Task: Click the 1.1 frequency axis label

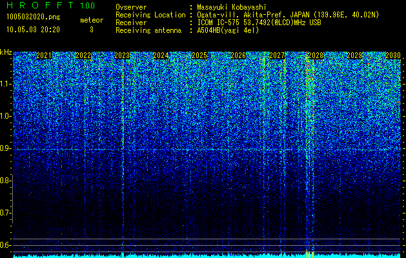Action: click(5, 84)
